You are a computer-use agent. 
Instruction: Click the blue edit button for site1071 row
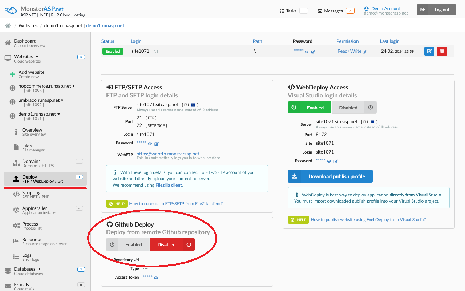[429, 51]
